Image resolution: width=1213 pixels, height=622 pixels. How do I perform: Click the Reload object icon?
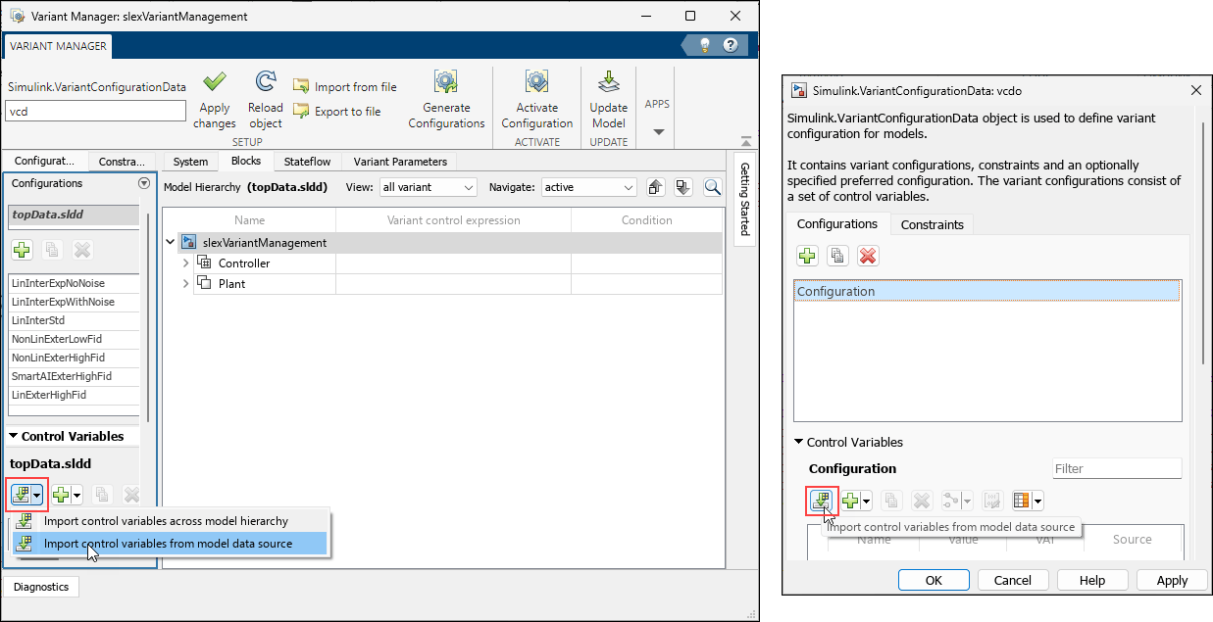pos(265,80)
